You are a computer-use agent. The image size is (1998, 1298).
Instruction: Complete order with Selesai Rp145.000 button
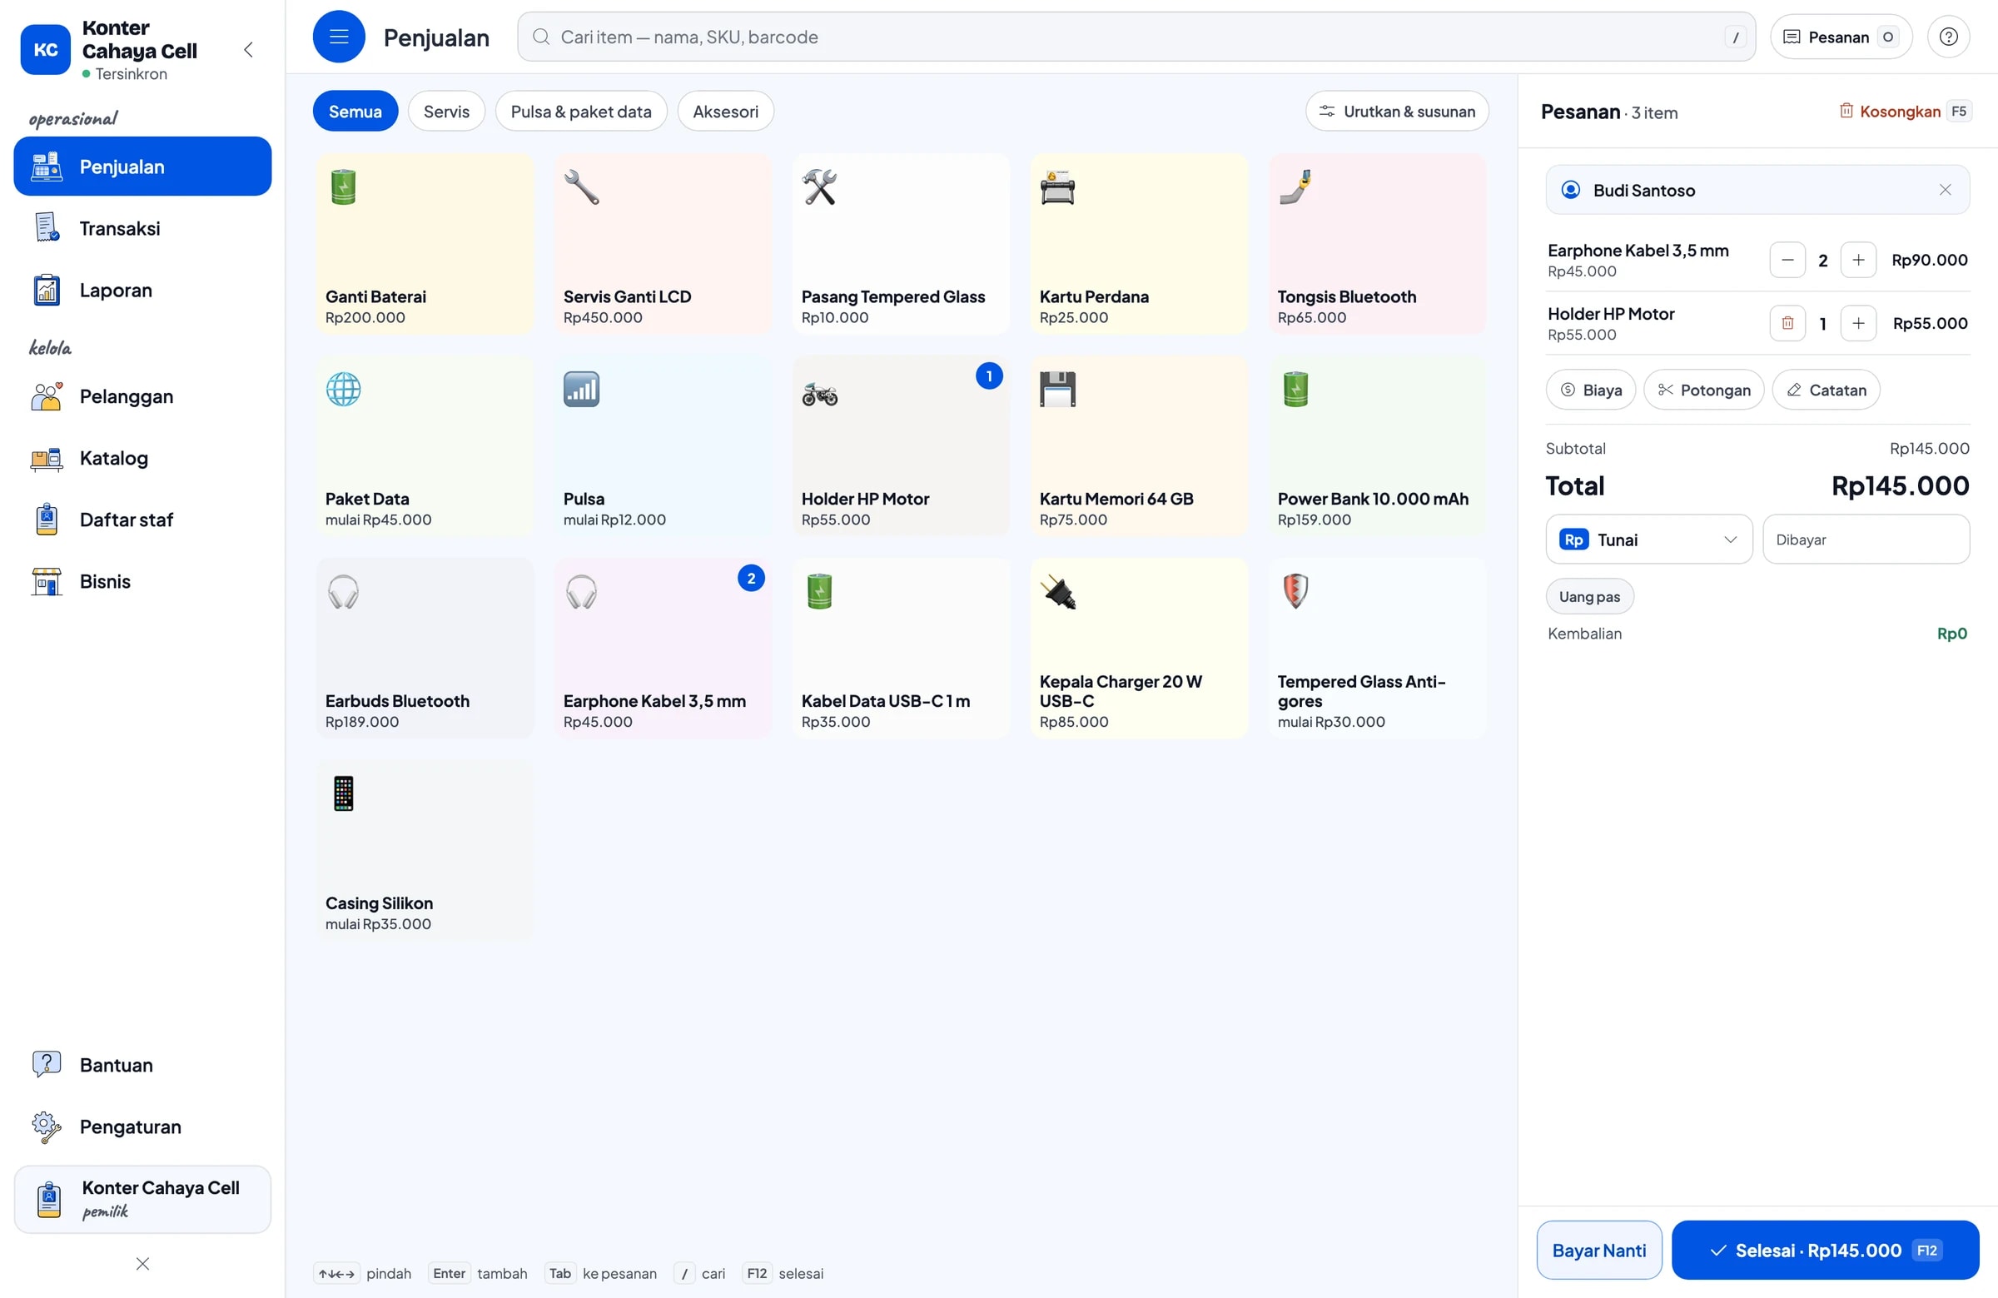click(1825, 1251)
